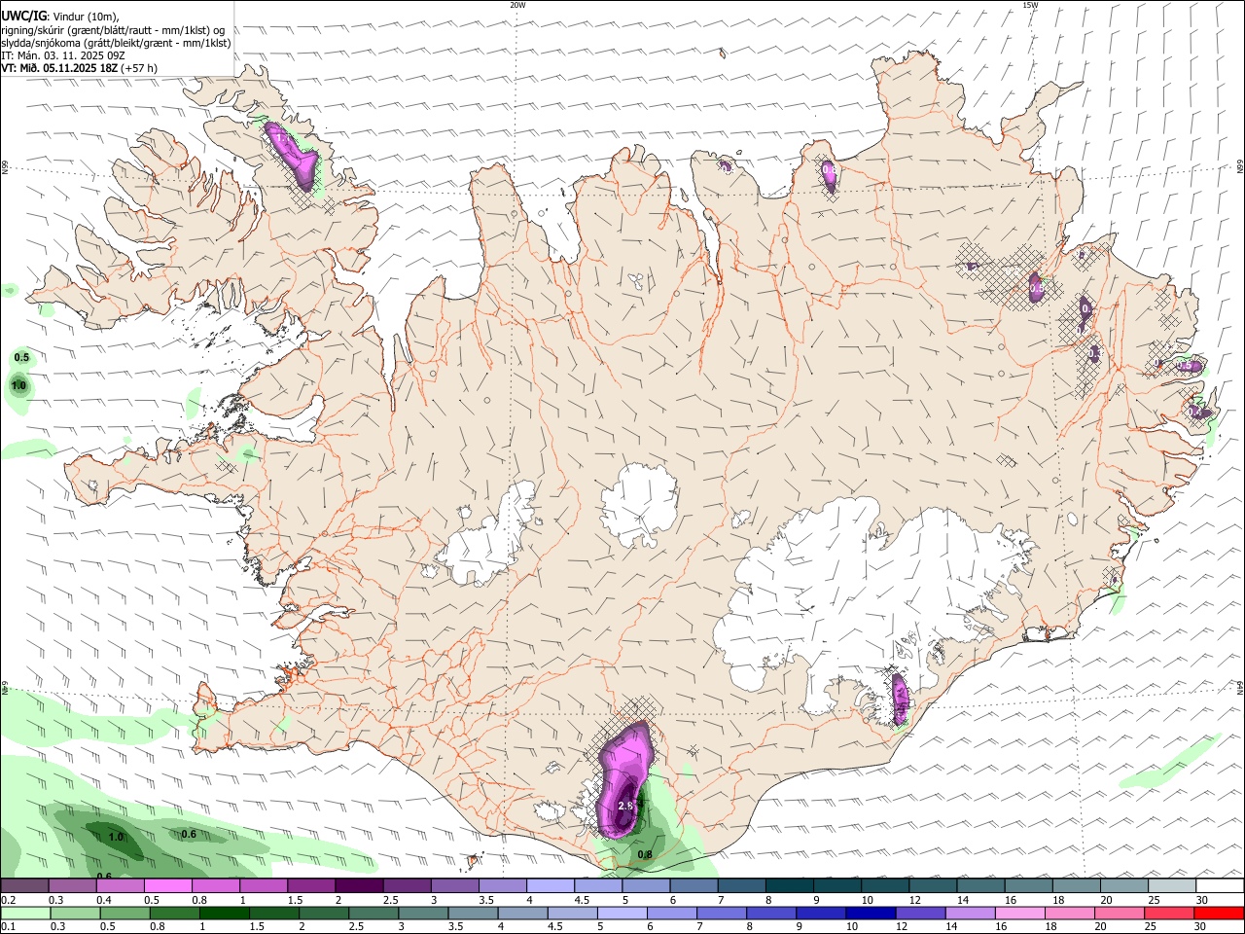This screenshot has height=934, width=1245.
Task: Pick rain scale swatch between 6 and 7
Action: [674, 913]
